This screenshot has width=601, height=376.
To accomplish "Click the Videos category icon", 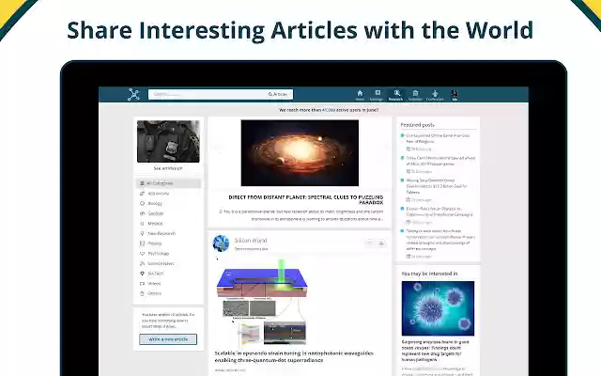I will 142,284.
